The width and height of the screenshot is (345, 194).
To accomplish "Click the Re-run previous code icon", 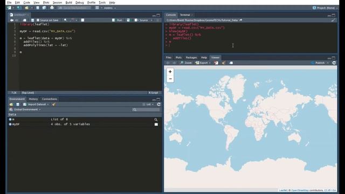I will coord(128,20).
